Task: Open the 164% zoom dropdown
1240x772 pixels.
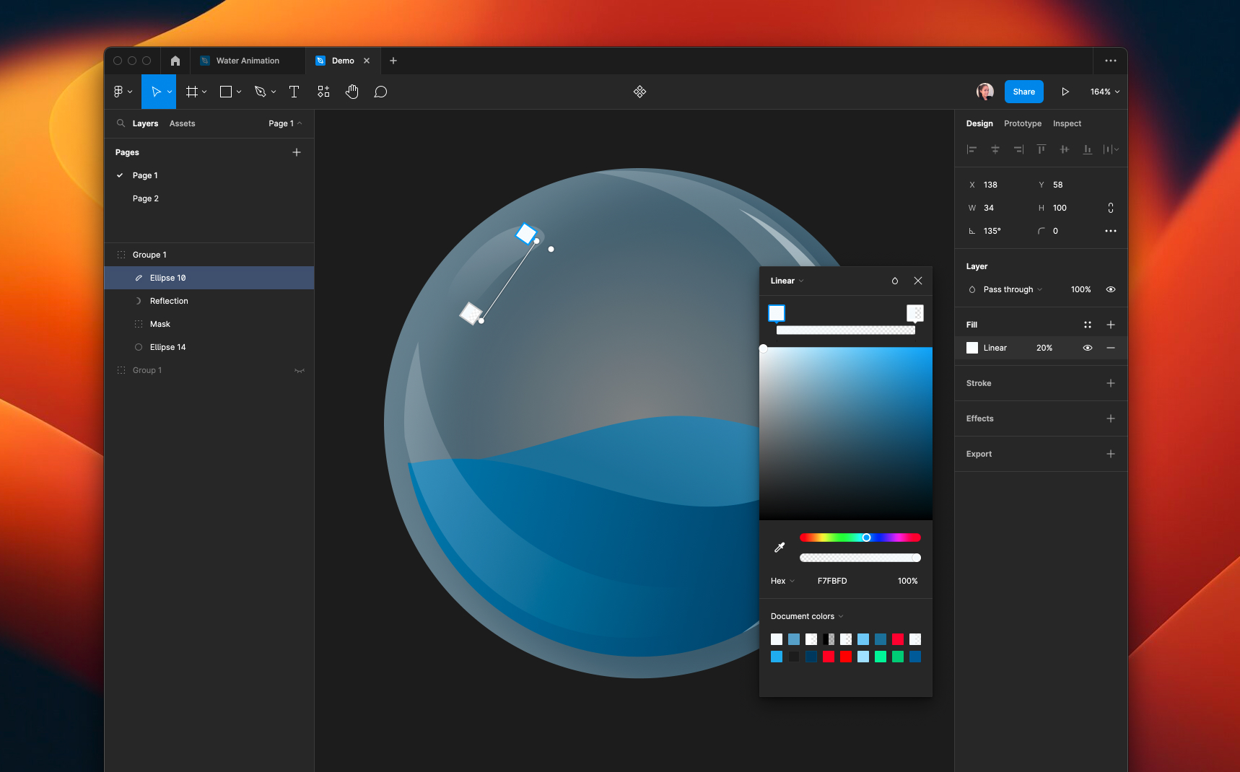Action: coord(1105,92)
